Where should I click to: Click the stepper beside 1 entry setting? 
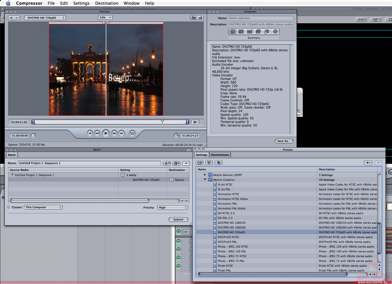[123, 175]
